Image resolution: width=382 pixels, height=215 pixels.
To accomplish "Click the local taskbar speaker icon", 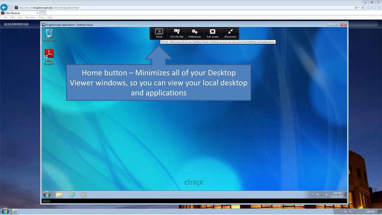I will (345, 212).
